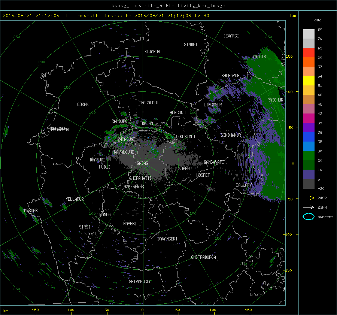Click the 150 km right y-axis tick label
This screenshot has height=315, width=337.
pyautogui.click(x=289, y=56)
